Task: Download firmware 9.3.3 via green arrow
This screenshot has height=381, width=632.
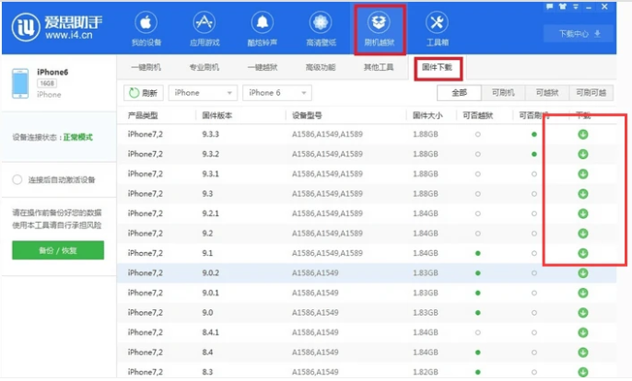Action: pyautogui.click(x=583, y=134)
